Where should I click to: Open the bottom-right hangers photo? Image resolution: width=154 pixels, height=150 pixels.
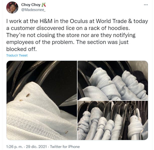click(113, 120)
